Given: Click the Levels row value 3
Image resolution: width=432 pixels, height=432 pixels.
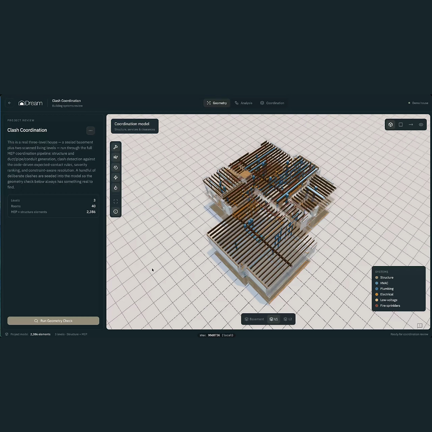Looking at the screenshot, I should tap(94, 200).
